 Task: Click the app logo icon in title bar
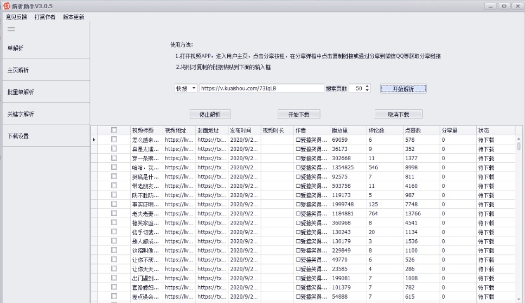pyautogui.click(x=7, y=6)
